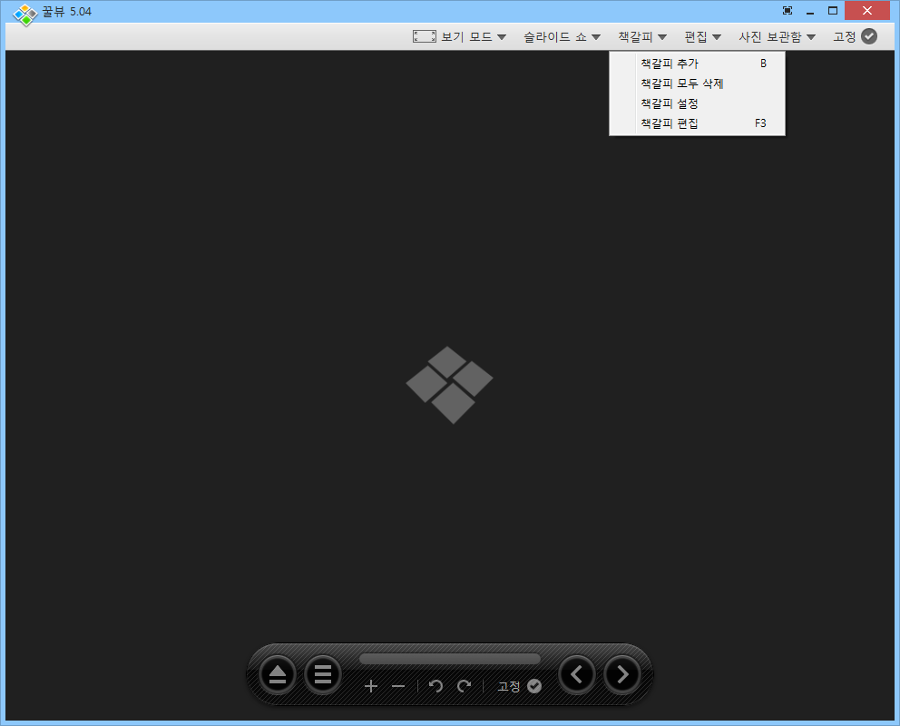Zoom out with the minus icon
This screenshot has height=726, width=900.
tap(398, 686)
